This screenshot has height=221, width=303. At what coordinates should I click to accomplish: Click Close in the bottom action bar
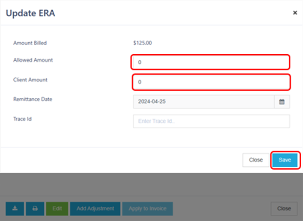pyautogui.click(x=284, y=209)
